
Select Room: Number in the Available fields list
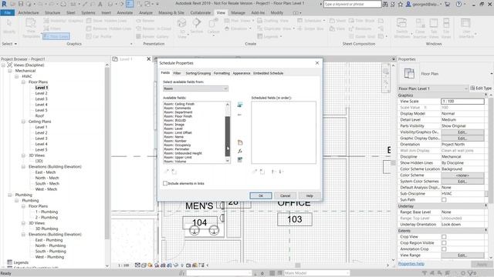point(175,141)
